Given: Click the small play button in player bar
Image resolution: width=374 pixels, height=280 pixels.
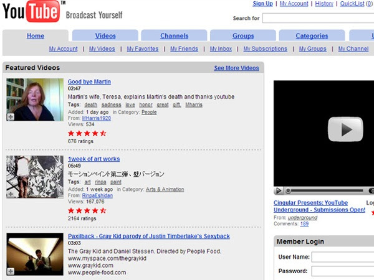Looking at the screenshot, I should click(x=279, y=191).
